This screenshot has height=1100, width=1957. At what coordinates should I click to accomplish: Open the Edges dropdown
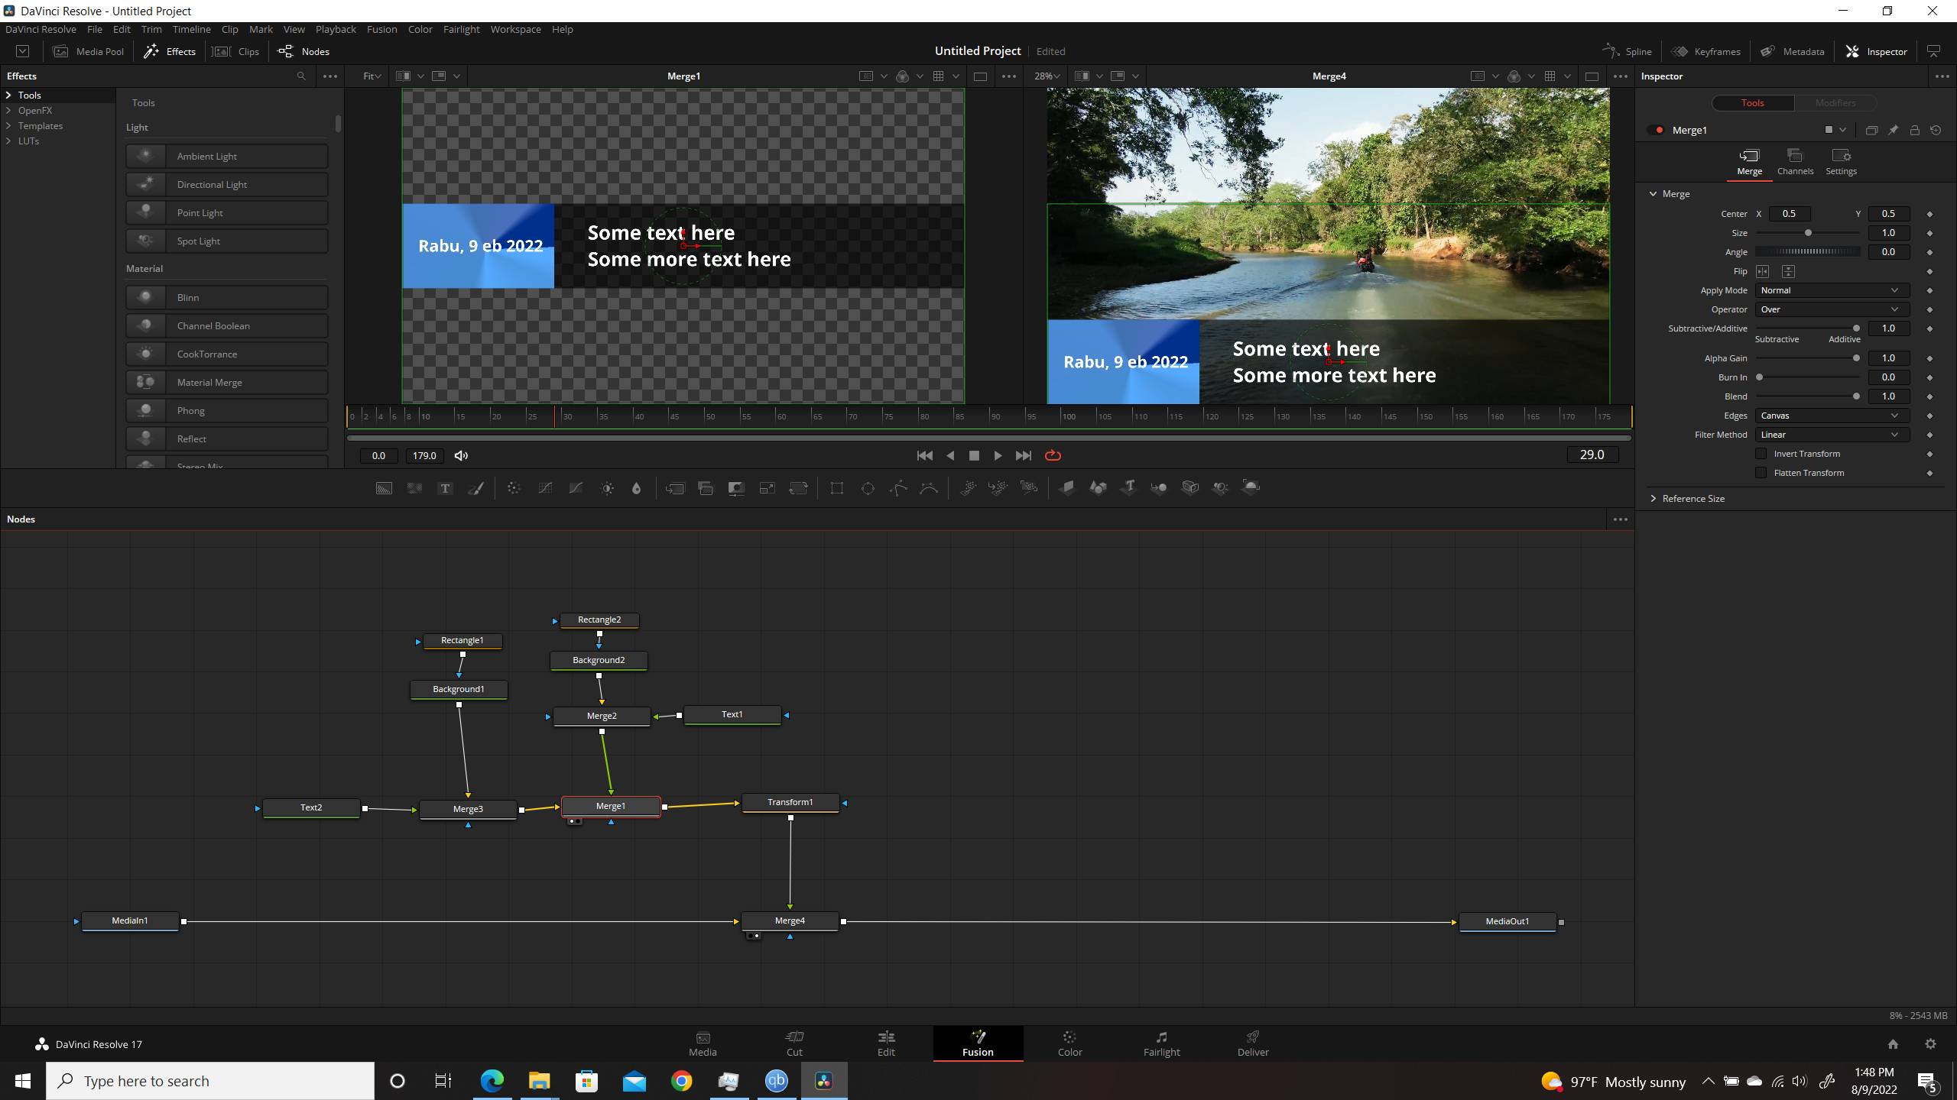click(1832, 416)
